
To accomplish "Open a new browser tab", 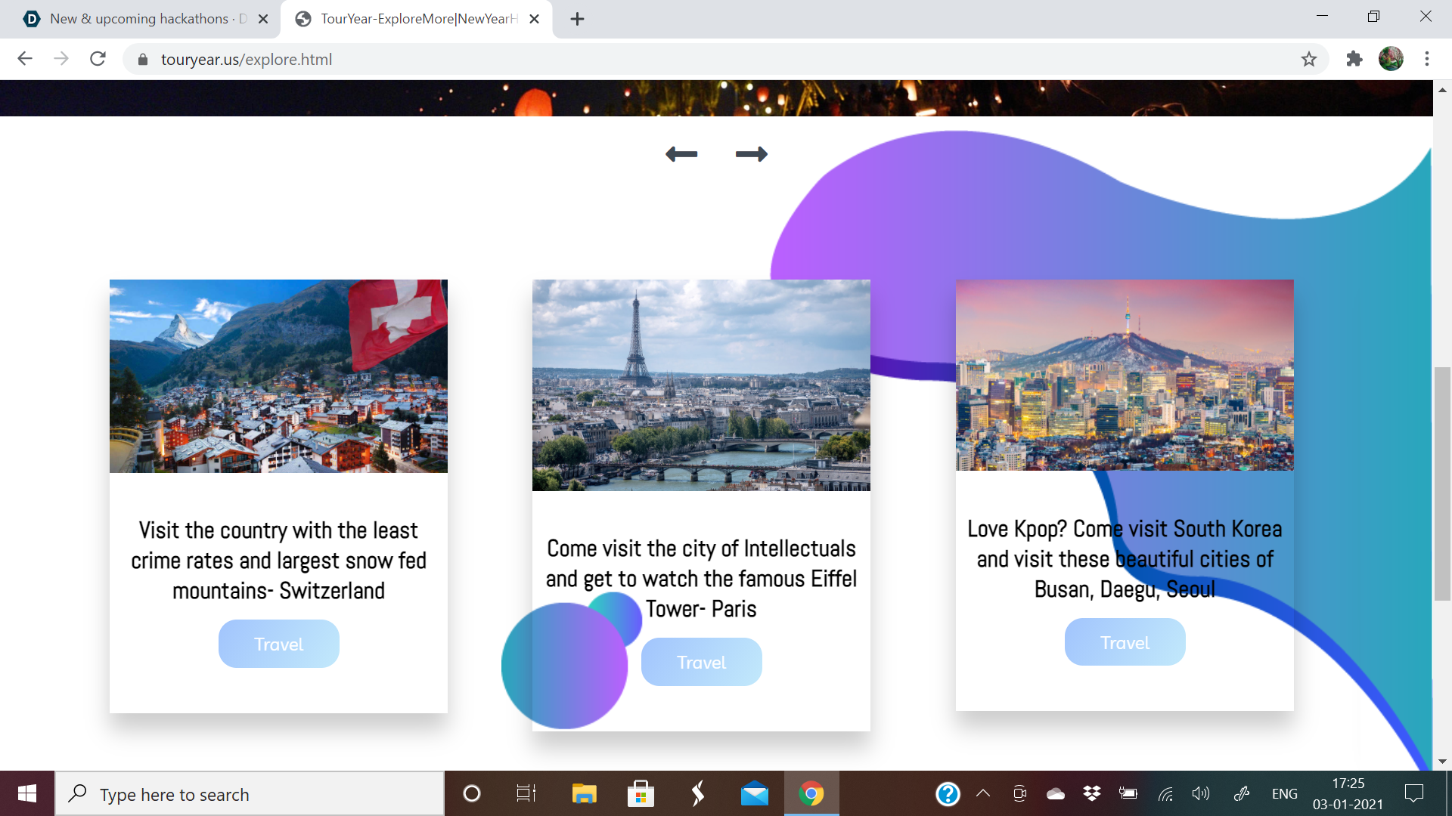I will (577, 19).
